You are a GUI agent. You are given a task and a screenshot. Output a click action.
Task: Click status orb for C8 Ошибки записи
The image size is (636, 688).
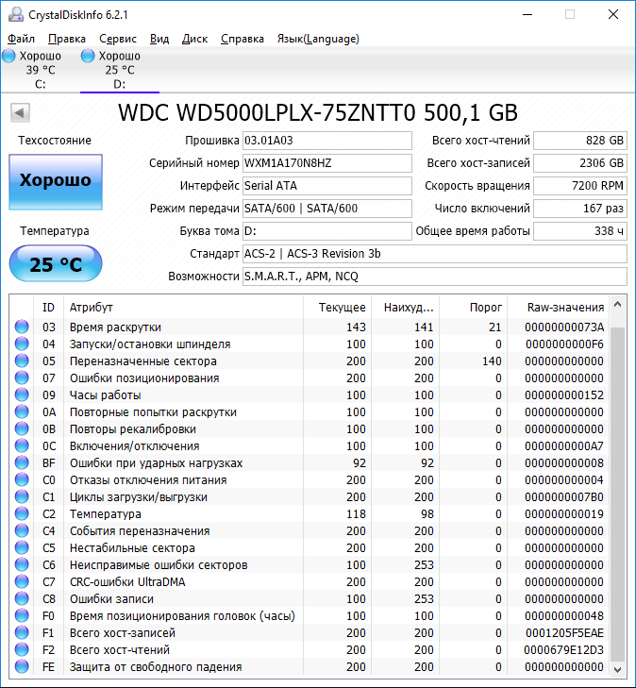click(x=22, y=599)
